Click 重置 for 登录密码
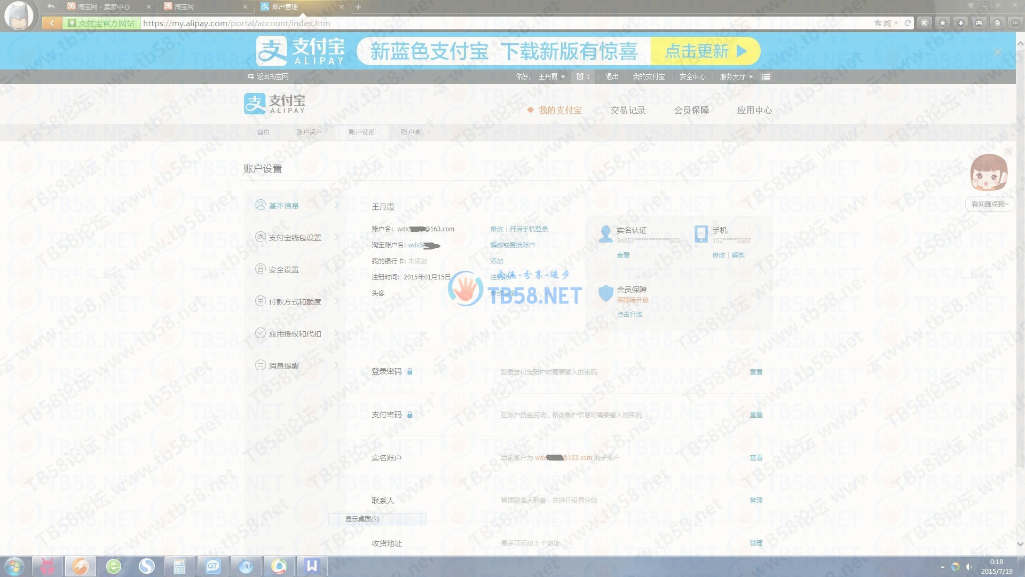 point(756,372)
